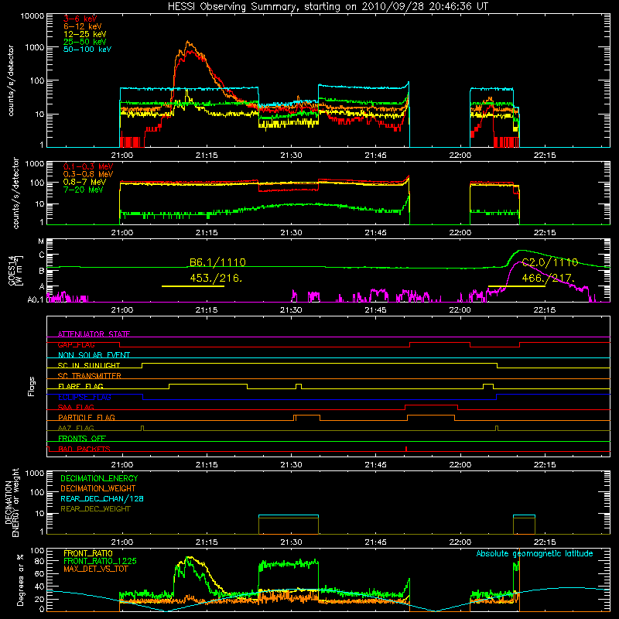Select the '50-100 keV' legend label

tap(87, 50)
